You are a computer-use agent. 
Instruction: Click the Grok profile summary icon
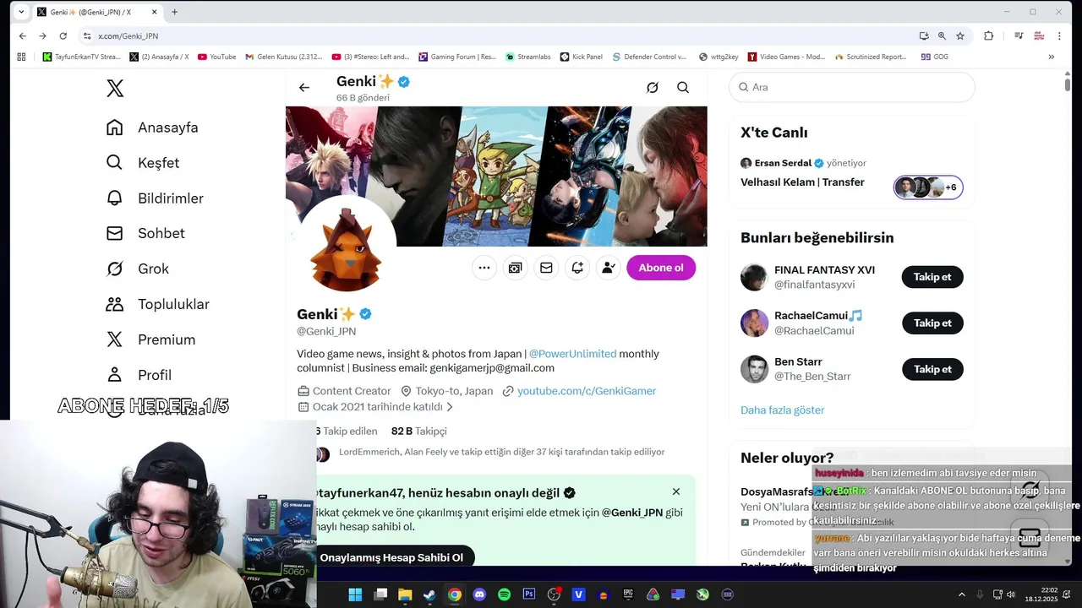point(515,268)
